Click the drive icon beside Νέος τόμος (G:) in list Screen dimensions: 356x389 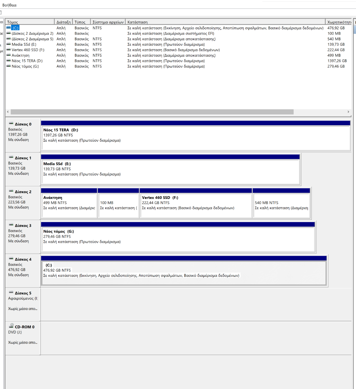pos(8,66)
